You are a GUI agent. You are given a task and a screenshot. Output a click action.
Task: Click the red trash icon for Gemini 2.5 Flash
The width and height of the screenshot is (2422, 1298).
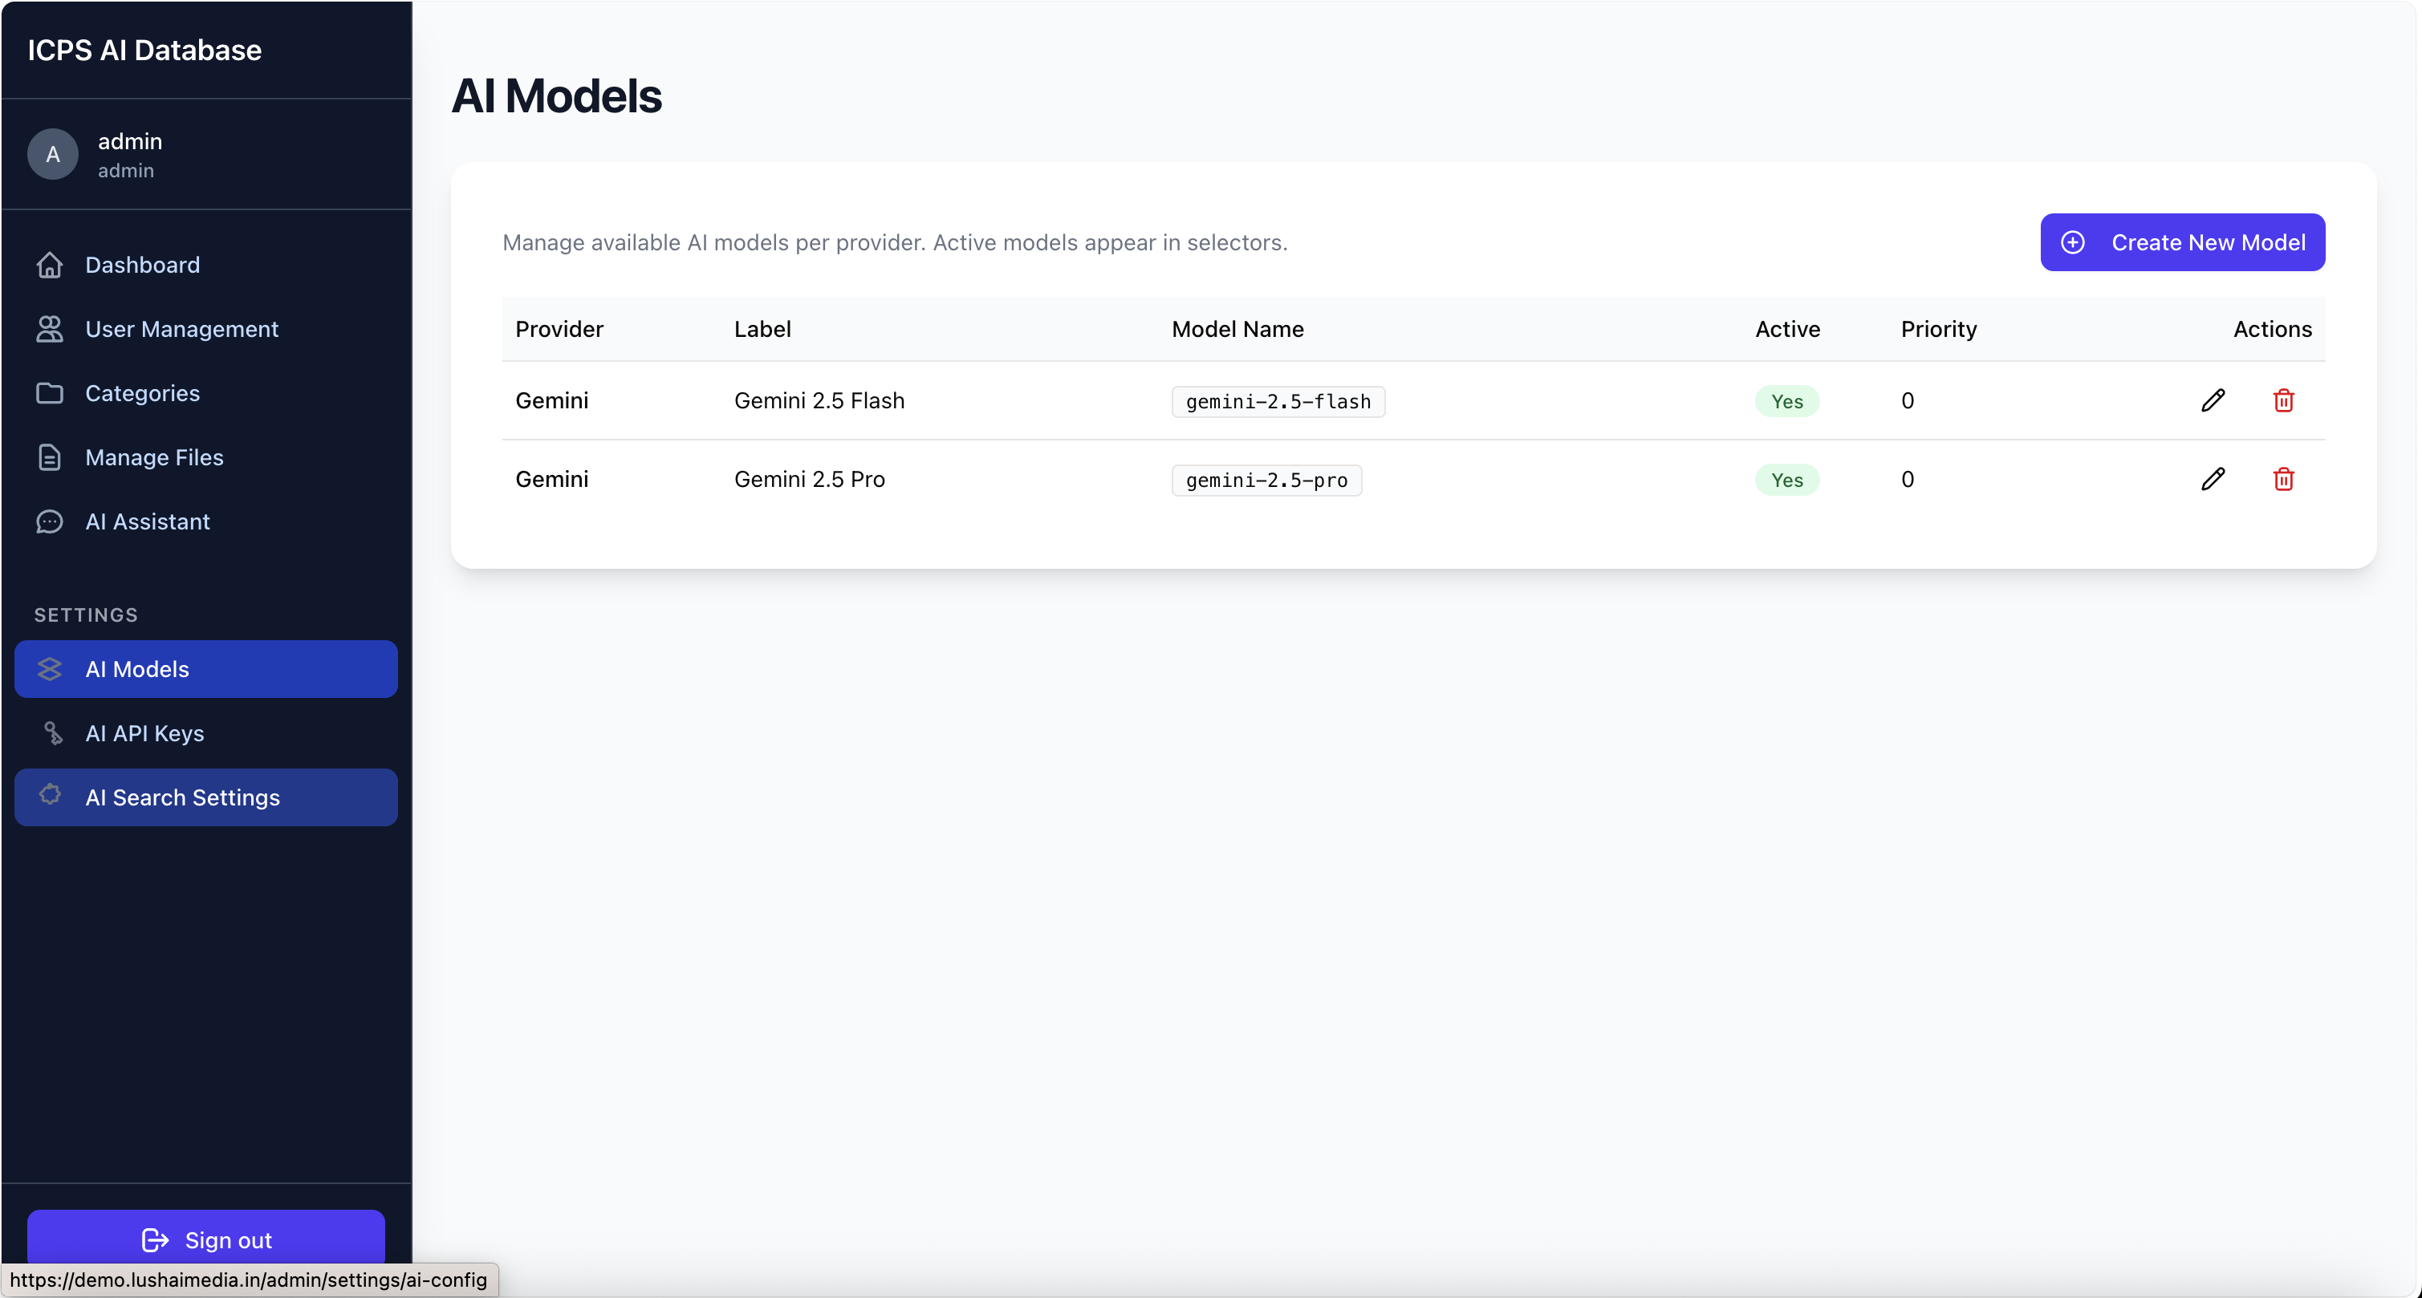pyautogui.click(x=2283, y=400)
